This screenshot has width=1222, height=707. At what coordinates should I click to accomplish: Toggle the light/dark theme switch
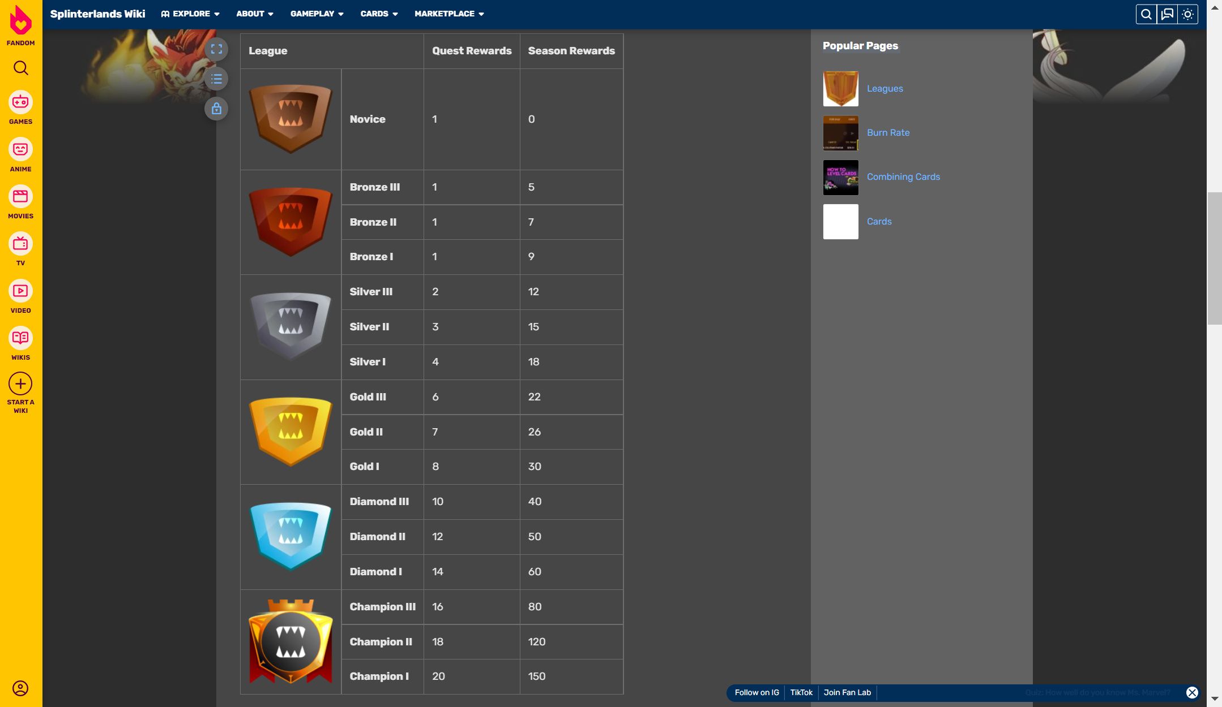[1187, 14]
